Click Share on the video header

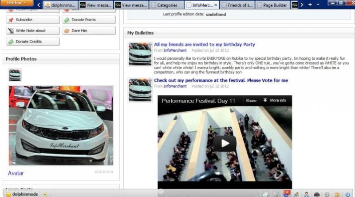tap(251, 101)
